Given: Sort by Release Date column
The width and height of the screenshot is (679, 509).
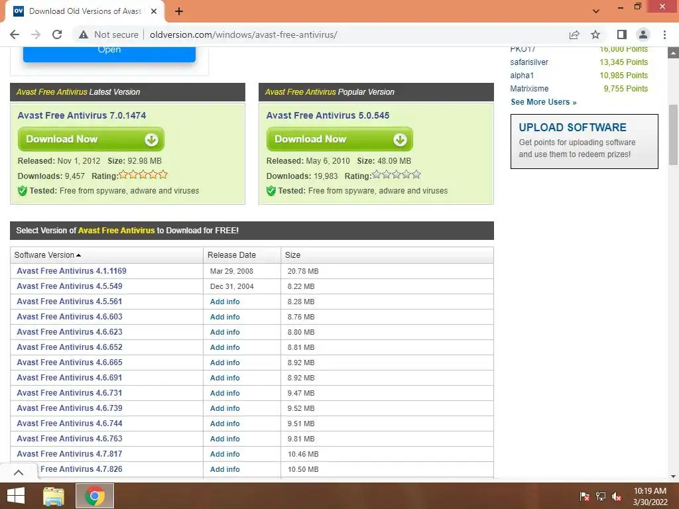Looking at the screenshot, I should pos(241,255).
